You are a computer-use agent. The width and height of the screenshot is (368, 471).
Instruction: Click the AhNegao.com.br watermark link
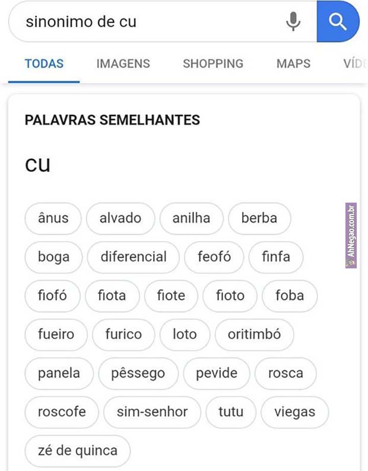point(351,235)
